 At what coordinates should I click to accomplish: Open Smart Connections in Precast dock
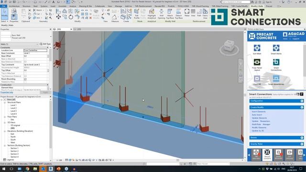click(276, 65)
